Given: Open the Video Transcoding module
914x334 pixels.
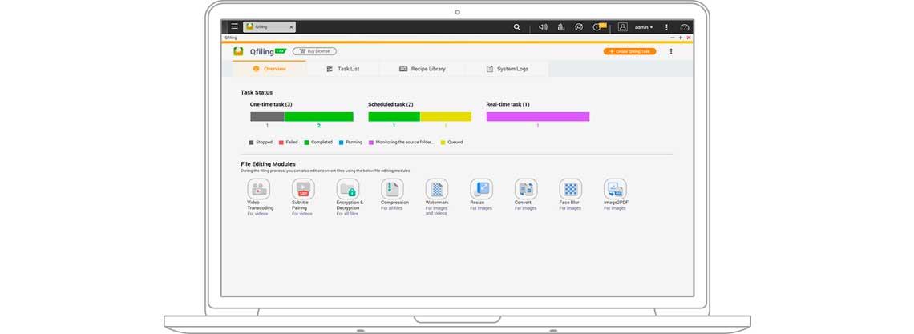Looking at the screenshot, I should (x=258, y=190).
